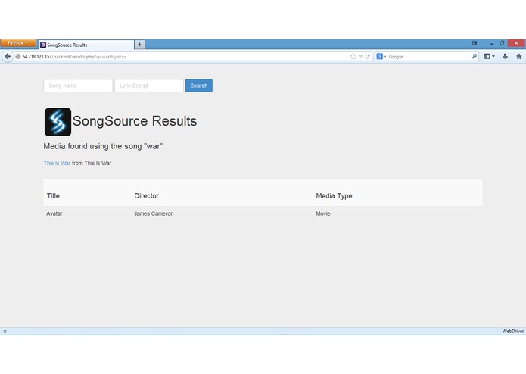
Task: Click the Director column header
Action: click(147, 196)
